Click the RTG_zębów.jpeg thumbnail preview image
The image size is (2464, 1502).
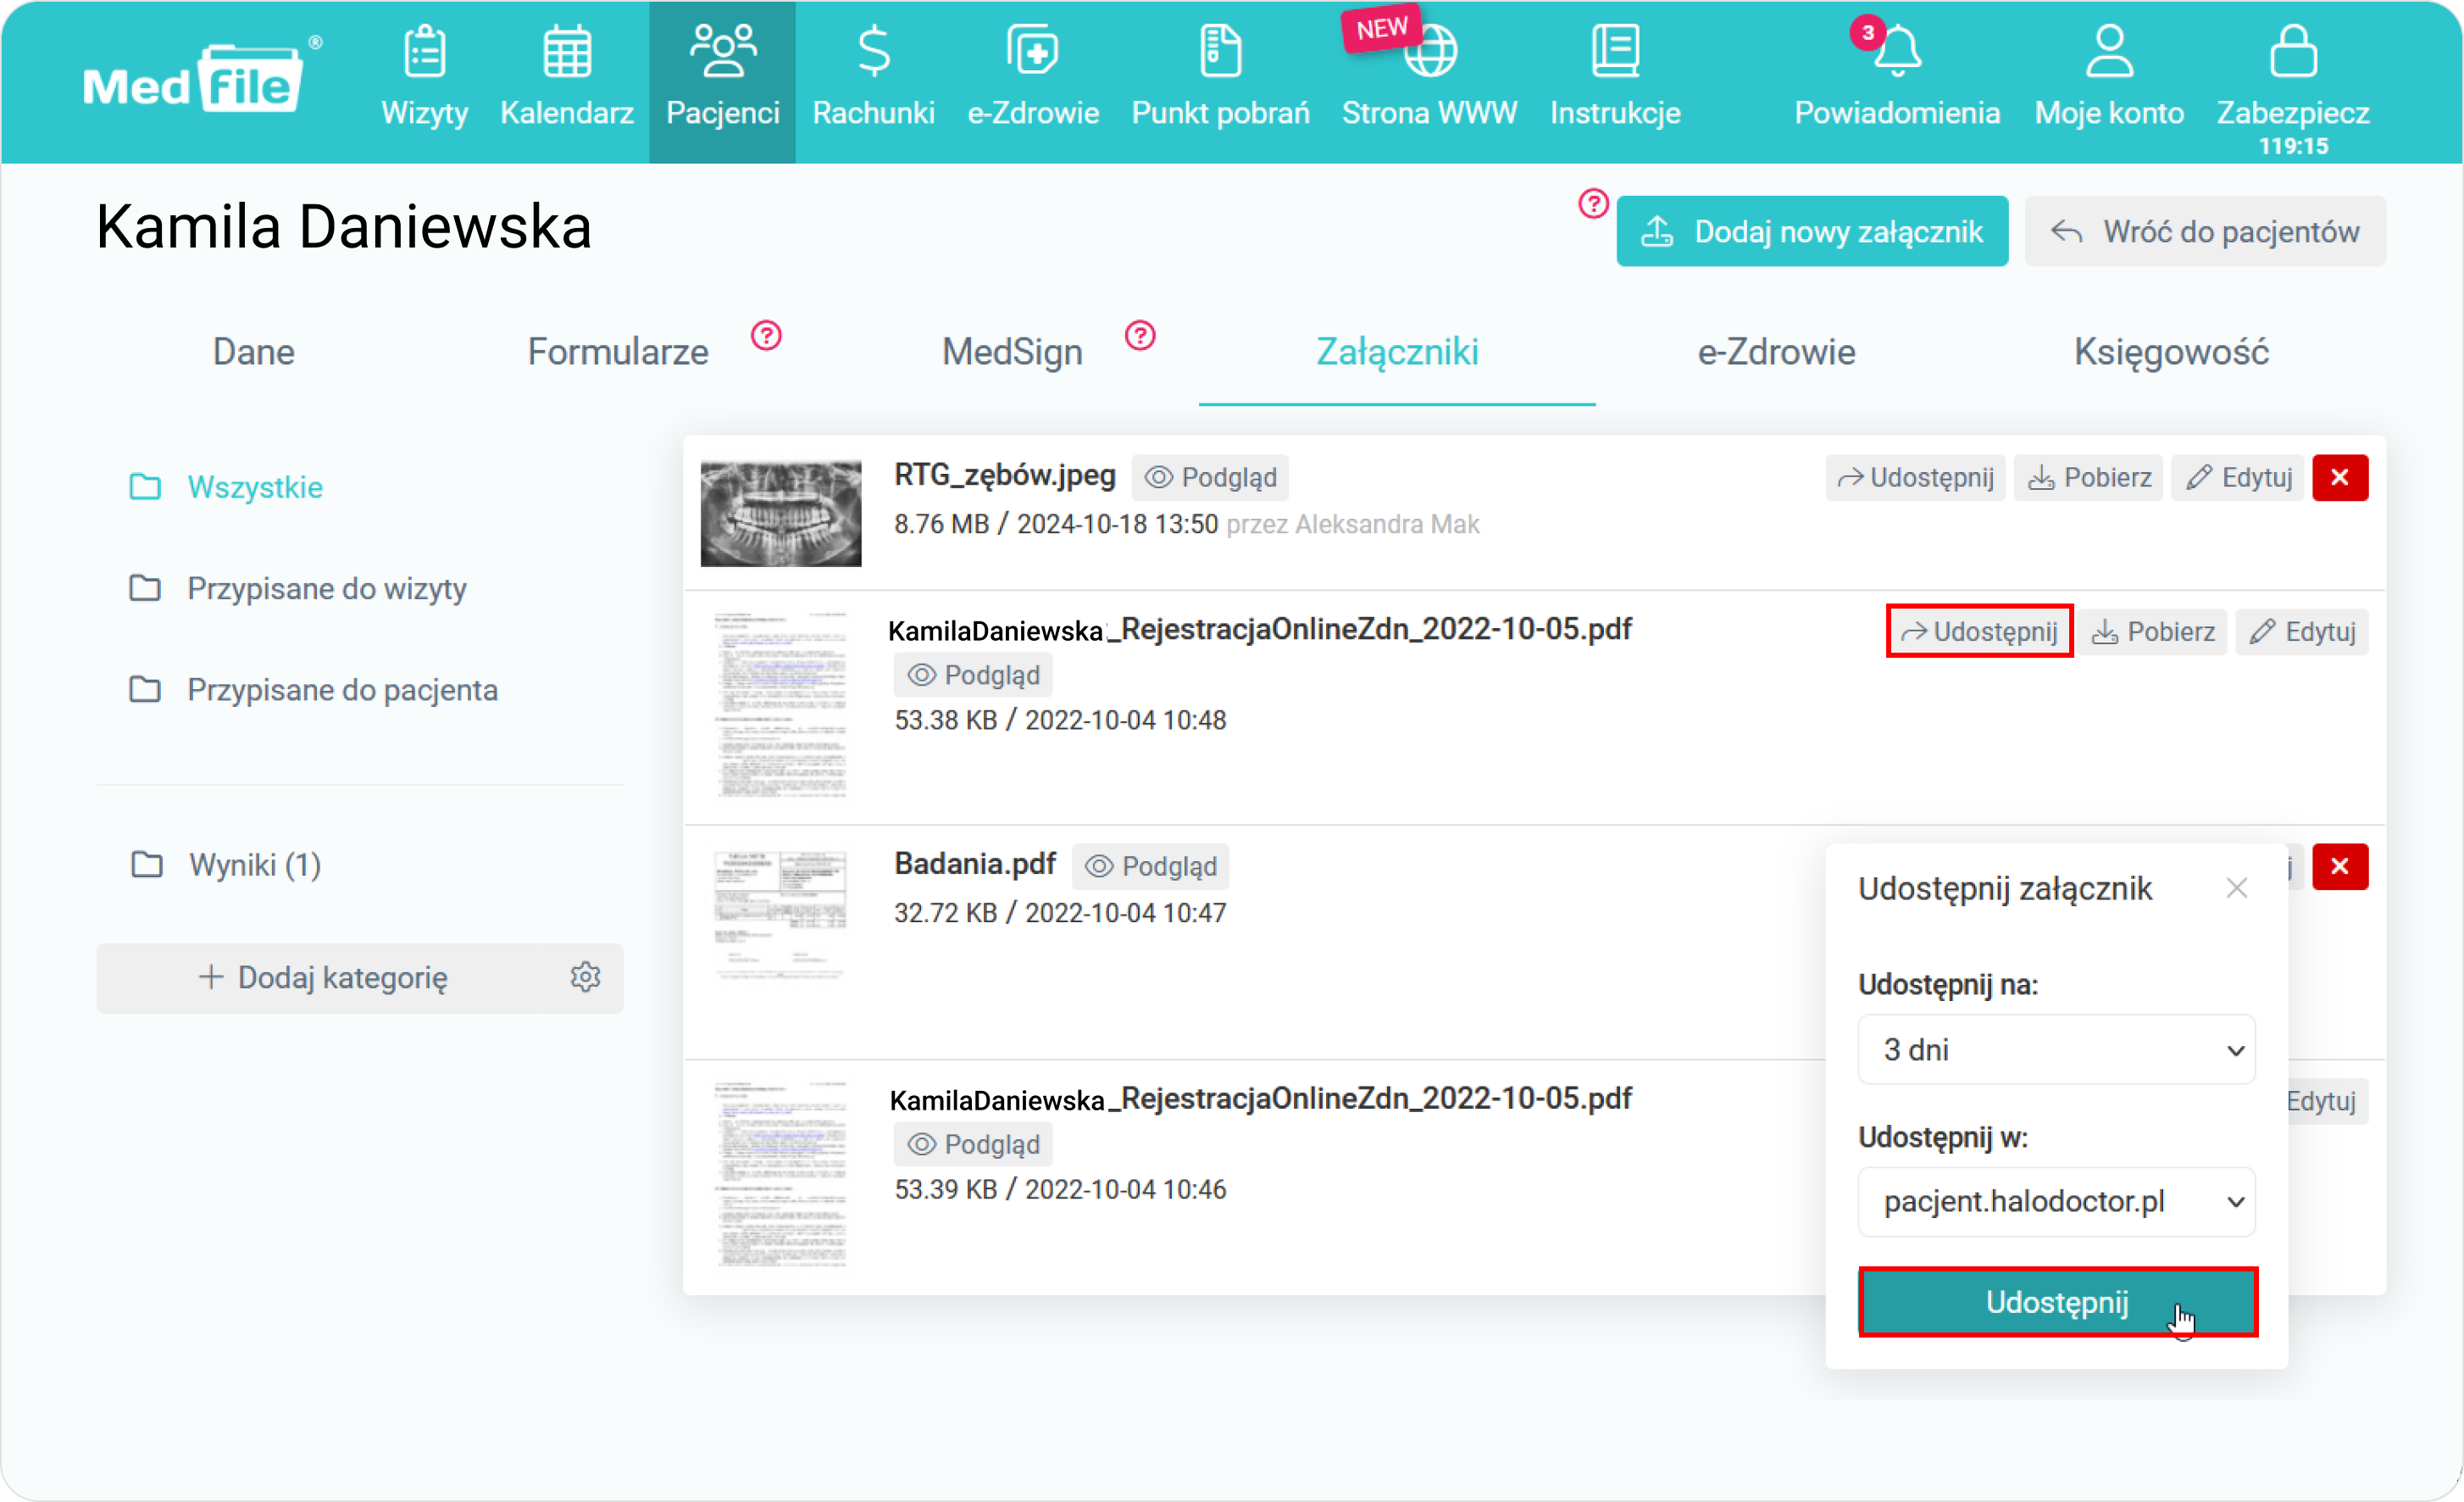781,509
